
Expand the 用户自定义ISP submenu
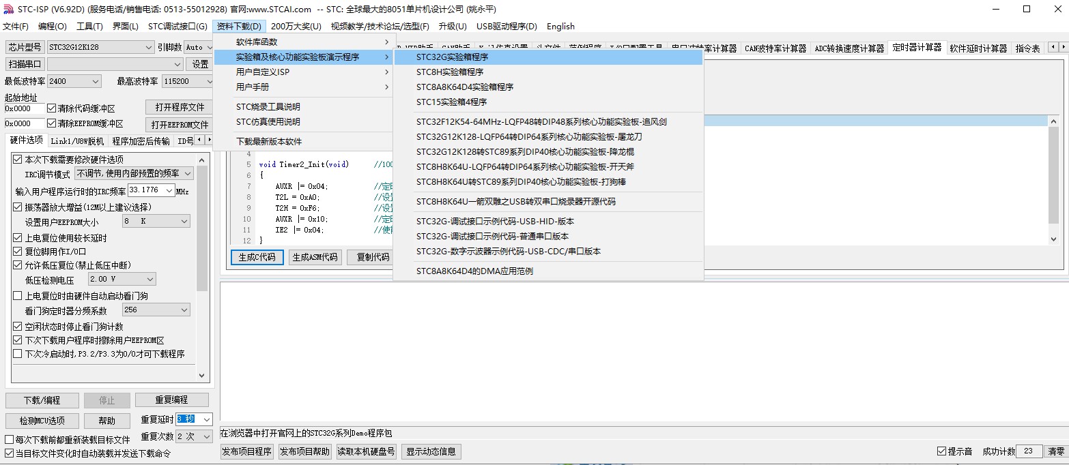click(x=304, y=72)
